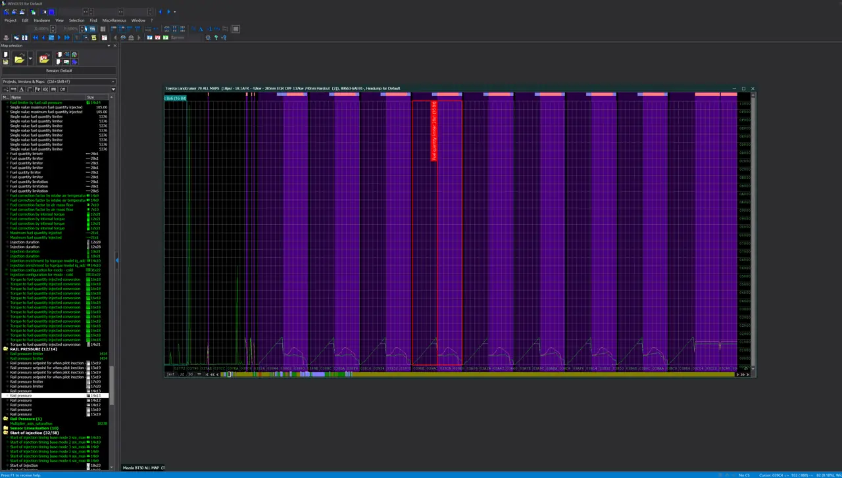Open the Map selection panel options arrow
Screen dimensions: 842x478
(109, 45)
